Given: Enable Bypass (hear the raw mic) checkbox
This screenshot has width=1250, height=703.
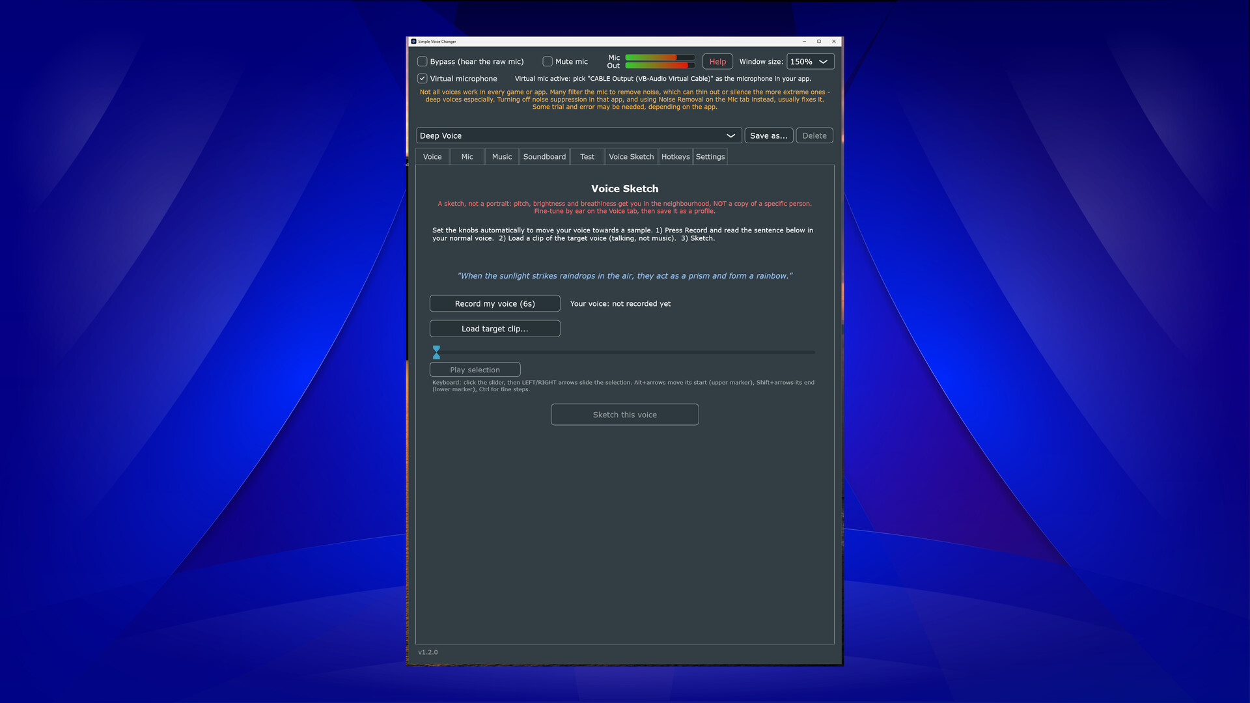Looking at the screenshot, I should 423,62.
